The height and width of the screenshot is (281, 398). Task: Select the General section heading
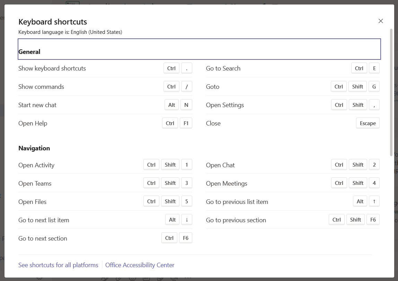29,52
